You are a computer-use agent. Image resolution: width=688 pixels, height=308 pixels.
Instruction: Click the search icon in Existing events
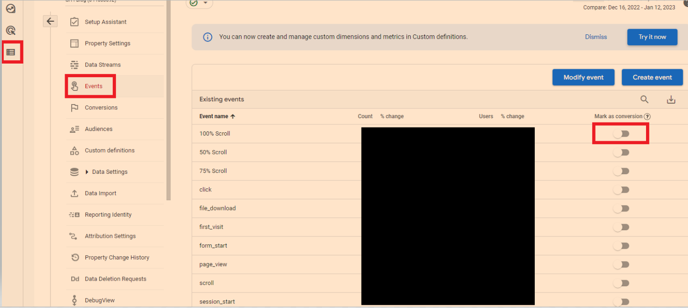pos(644,99)
